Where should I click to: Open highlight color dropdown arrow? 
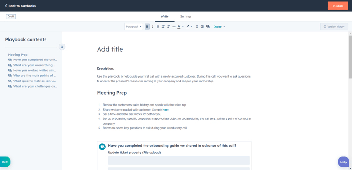coord(191,26)
